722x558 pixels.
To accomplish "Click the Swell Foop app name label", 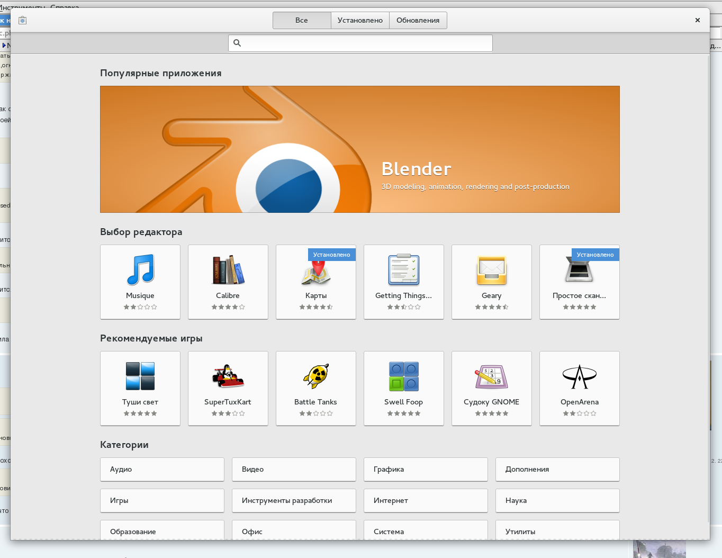I will 404,402.
